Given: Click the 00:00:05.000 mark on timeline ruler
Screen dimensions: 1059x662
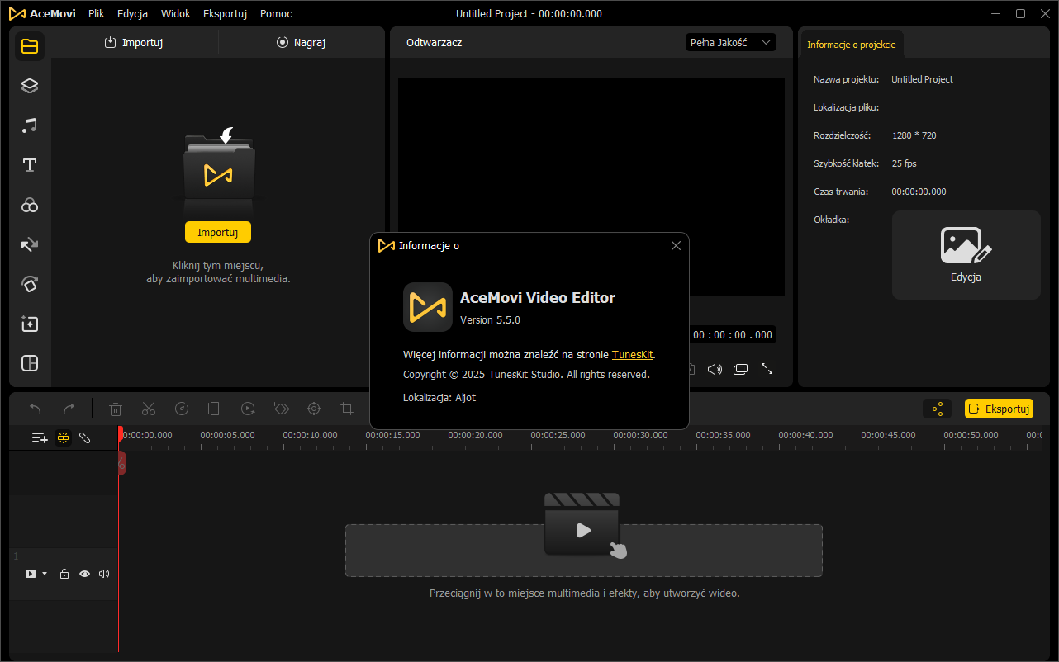Looking at the screenshot, I should [x=227, y=435].
